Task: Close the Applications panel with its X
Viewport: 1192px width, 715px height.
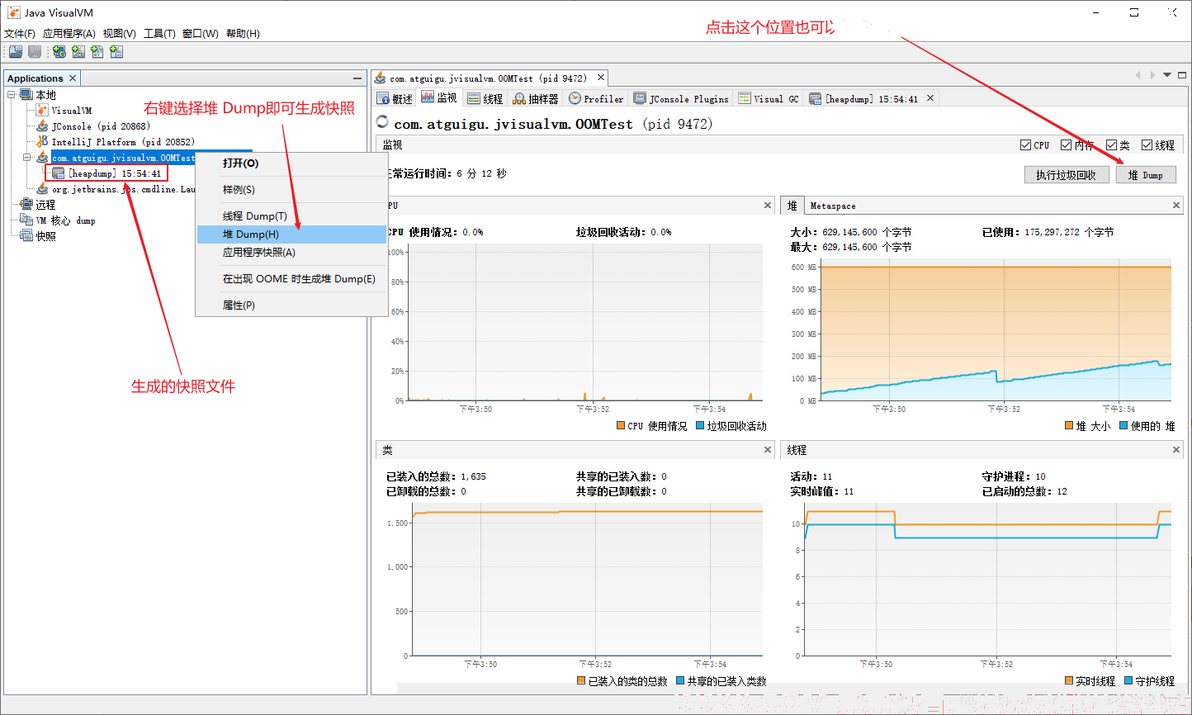Action: click(x=73, y=78)
